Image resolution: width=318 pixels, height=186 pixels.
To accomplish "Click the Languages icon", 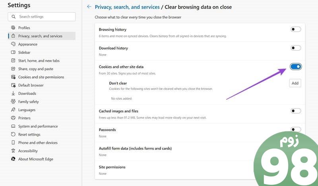I will pos(13,110).
